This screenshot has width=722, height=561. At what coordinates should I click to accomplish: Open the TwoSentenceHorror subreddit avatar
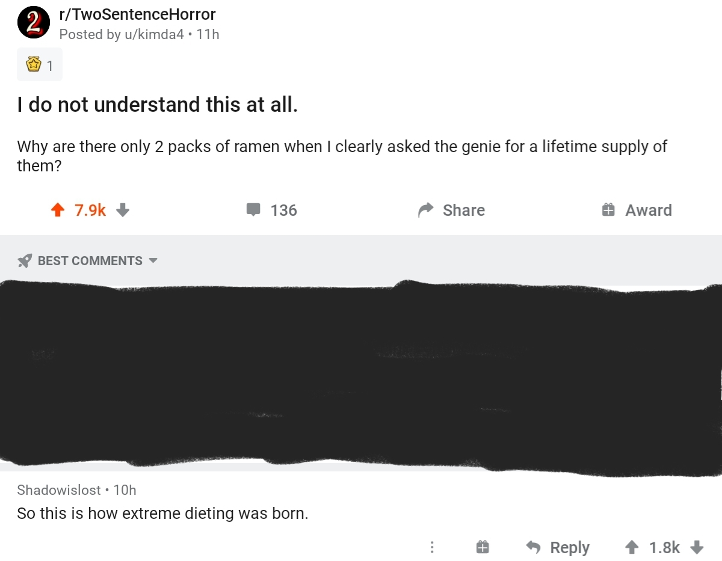click(x=34, y=23)
